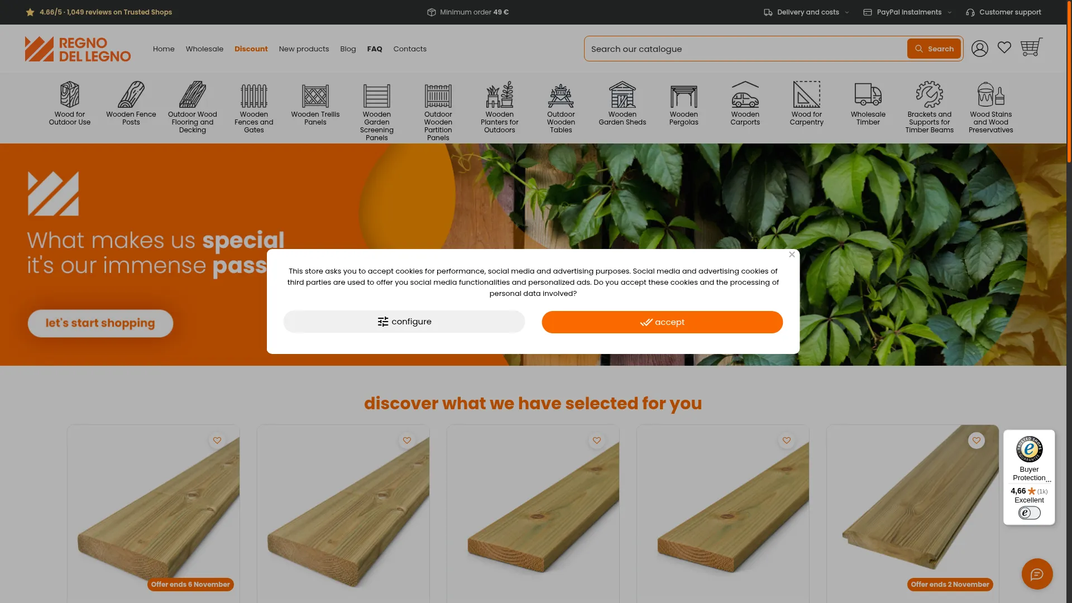Favorite the second product card
Screen dimensions: 1072x603
[407, 441]
